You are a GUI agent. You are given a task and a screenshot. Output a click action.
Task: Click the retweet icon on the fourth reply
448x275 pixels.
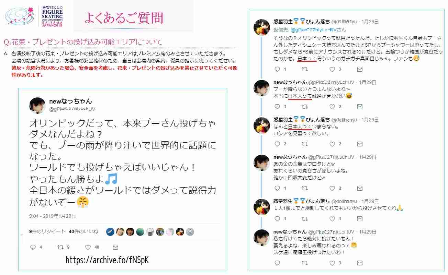tap(305, 188)
